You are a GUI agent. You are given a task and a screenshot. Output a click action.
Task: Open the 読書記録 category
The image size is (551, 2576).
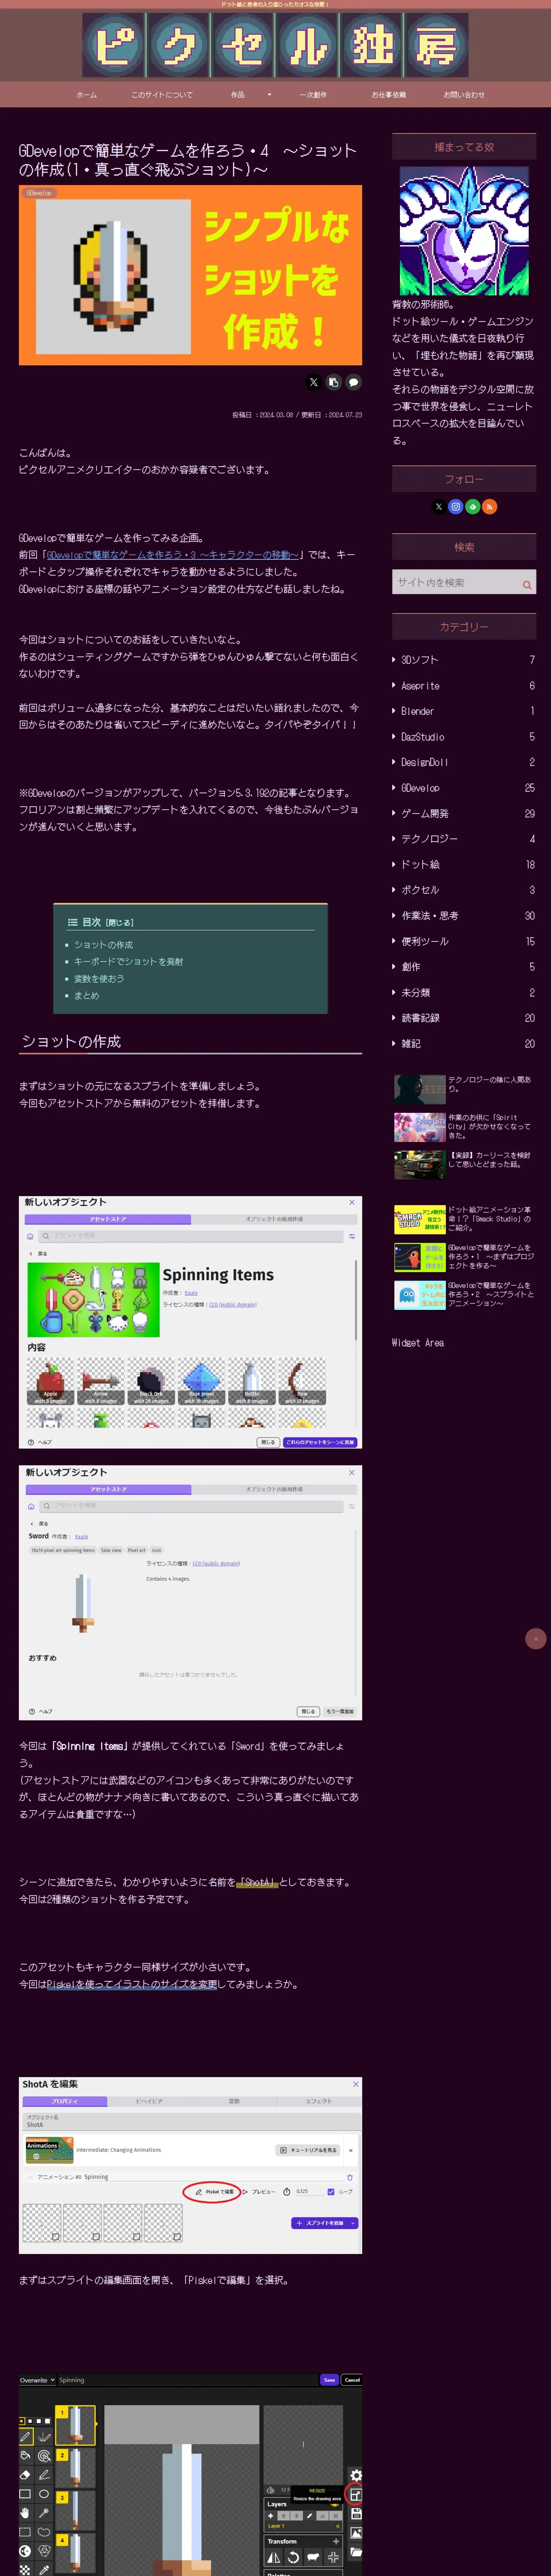(463, 1018)
